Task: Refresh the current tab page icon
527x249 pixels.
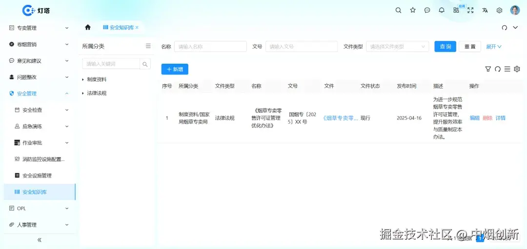Action: coord(504,28)
